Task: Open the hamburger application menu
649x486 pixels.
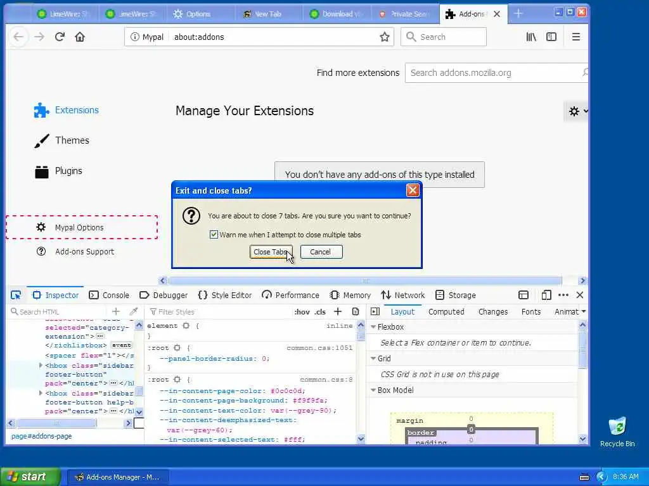Action: click(x=575, y=37)
